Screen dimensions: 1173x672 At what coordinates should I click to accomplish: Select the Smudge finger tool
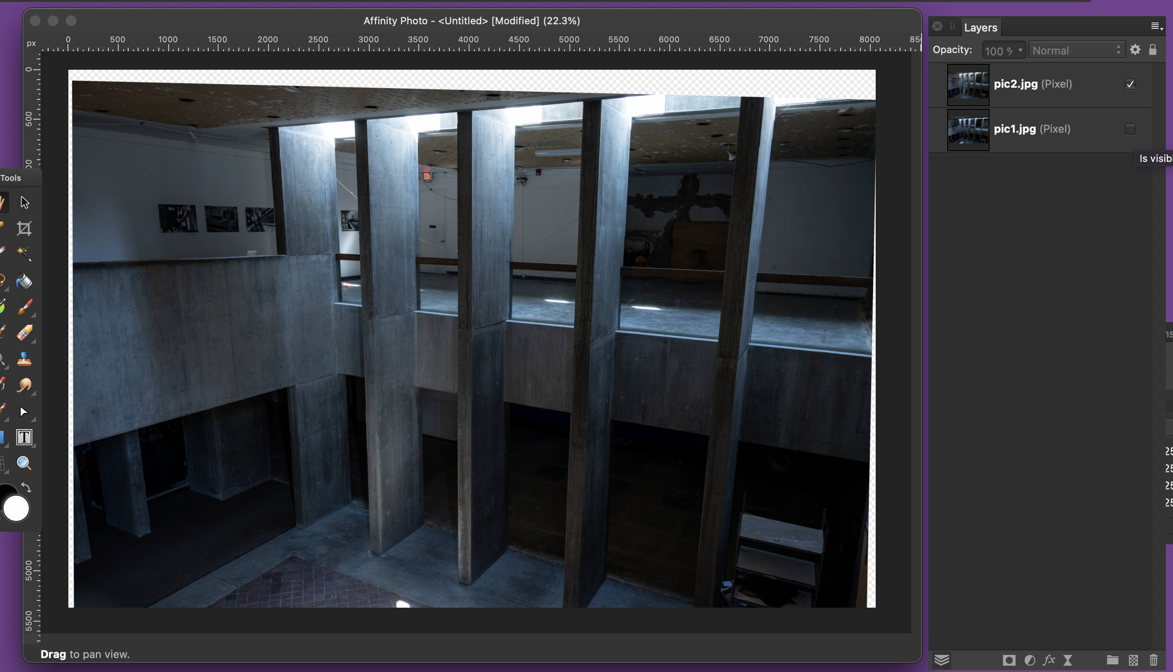pyautogui.click(x=24, y=385)
